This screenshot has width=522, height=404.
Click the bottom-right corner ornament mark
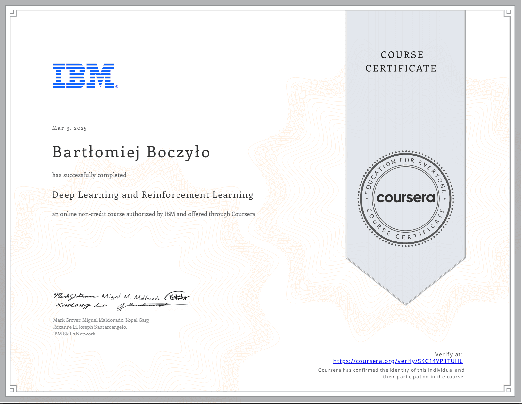pos(508,390)
